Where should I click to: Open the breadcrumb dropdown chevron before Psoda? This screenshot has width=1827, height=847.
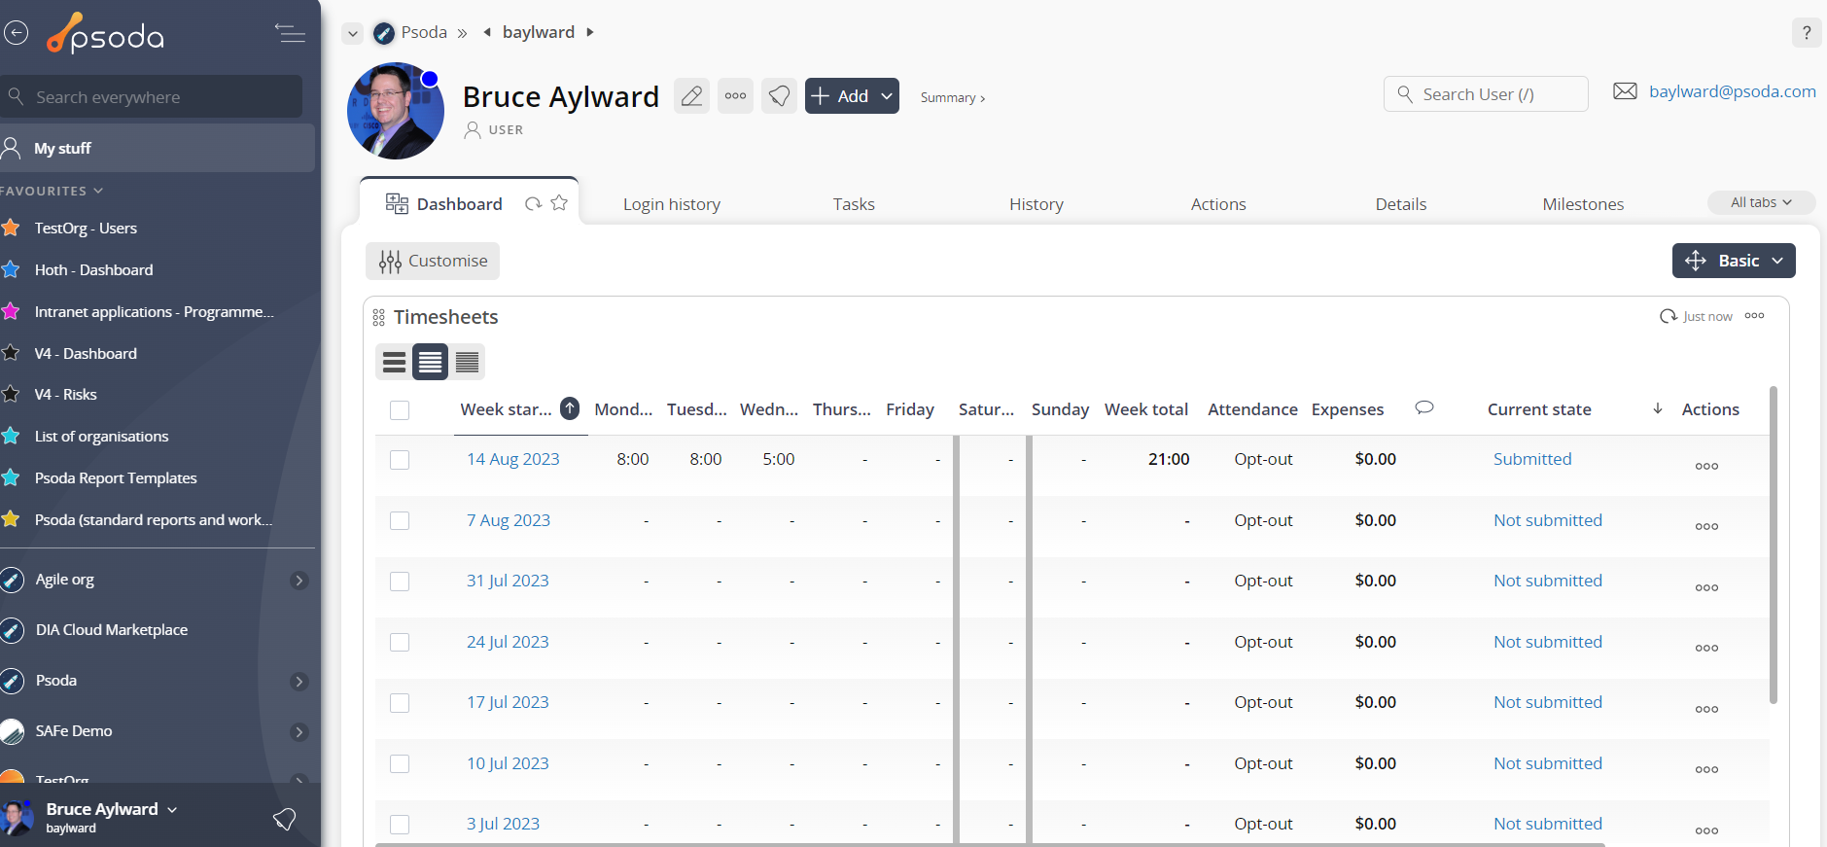point(353,33)
